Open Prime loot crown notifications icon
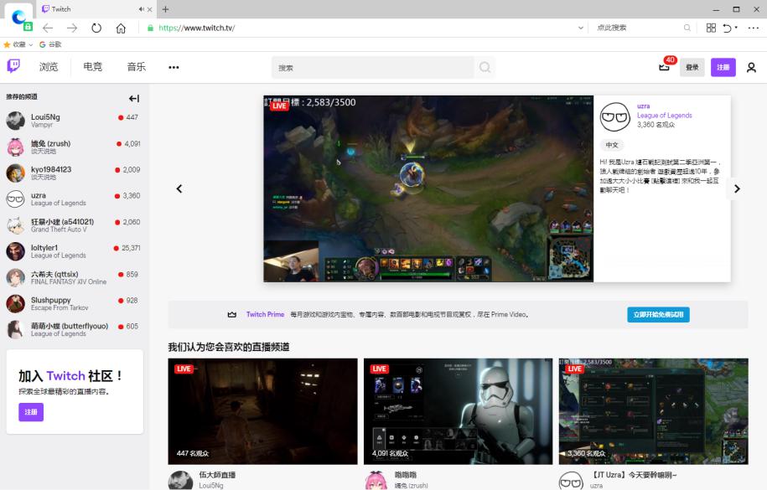Viewport: 767px width, 490px height. (x=664, y=67)
